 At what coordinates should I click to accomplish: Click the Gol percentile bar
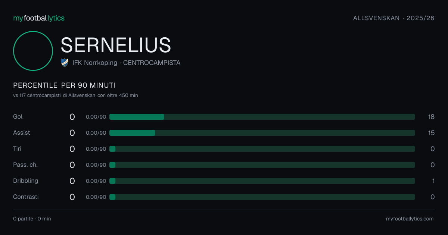(262, 117)
